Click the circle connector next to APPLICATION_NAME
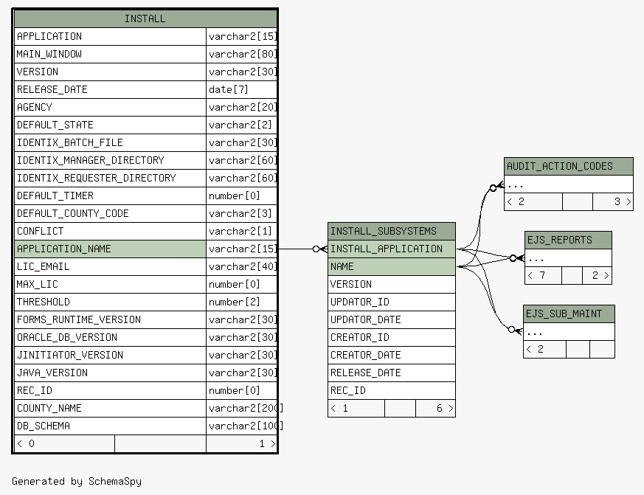This screenshot has height=495, width=644. coord(316,249)
